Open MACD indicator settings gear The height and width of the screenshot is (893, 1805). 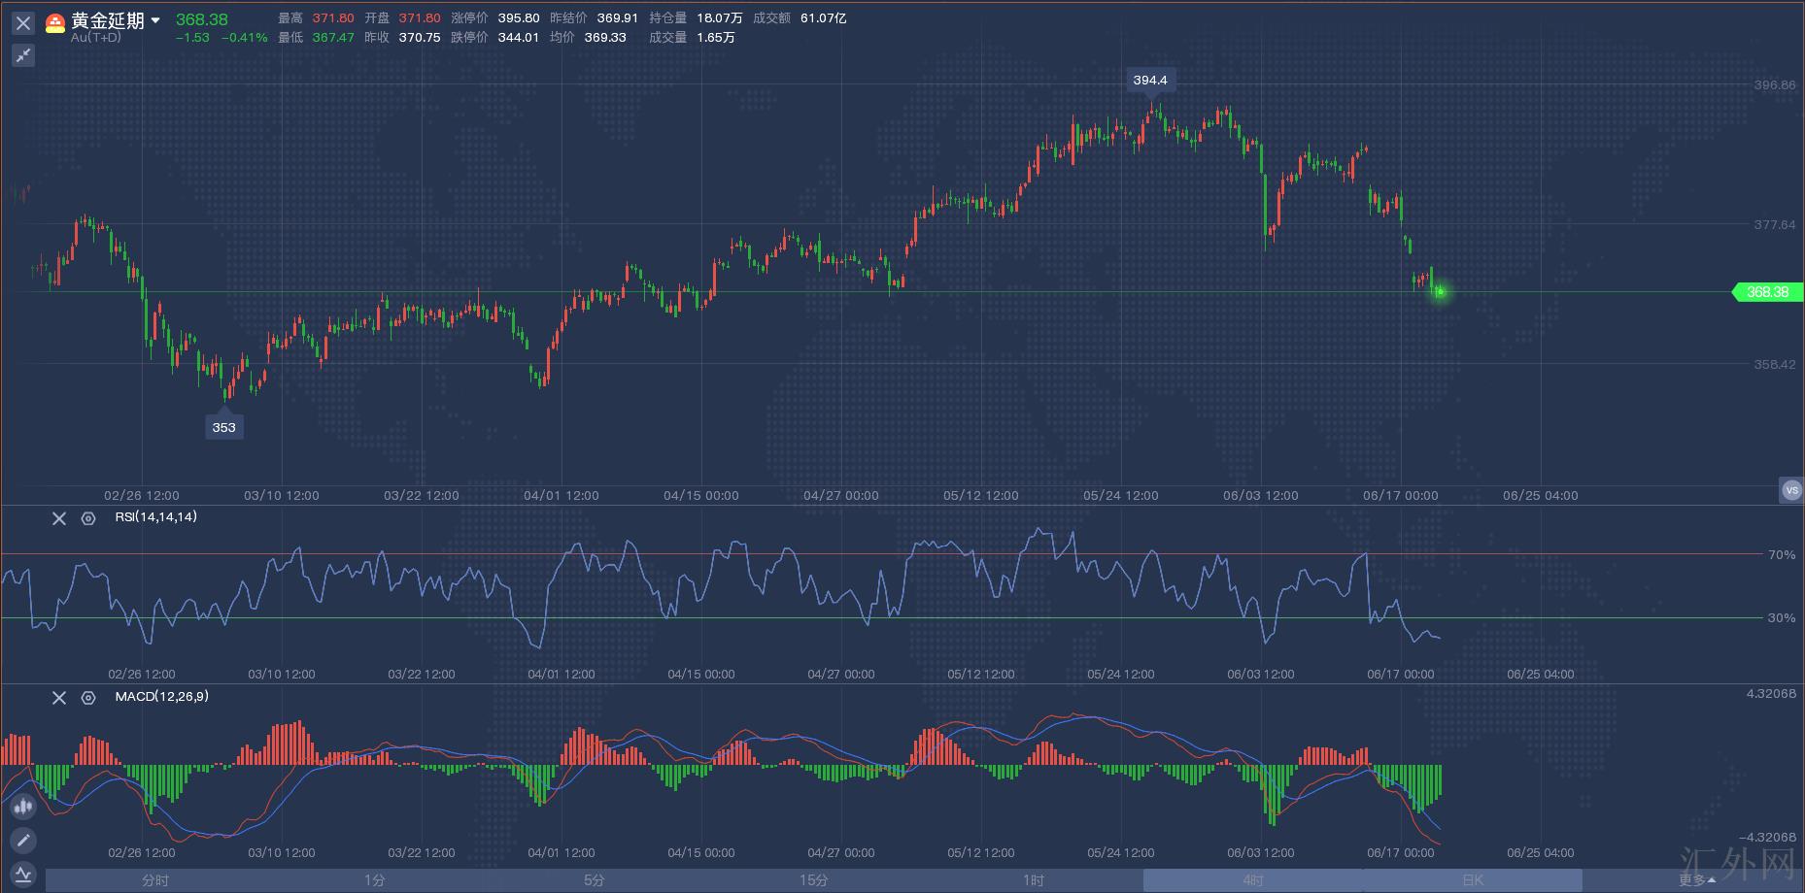pos(88,698)
